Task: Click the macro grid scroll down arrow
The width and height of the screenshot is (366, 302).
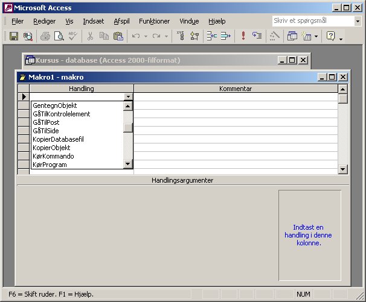Action: [x=342, y=169]
